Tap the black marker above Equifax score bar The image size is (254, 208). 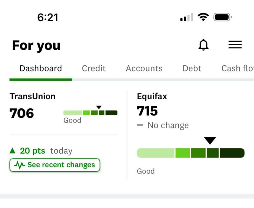click(210, 141)
